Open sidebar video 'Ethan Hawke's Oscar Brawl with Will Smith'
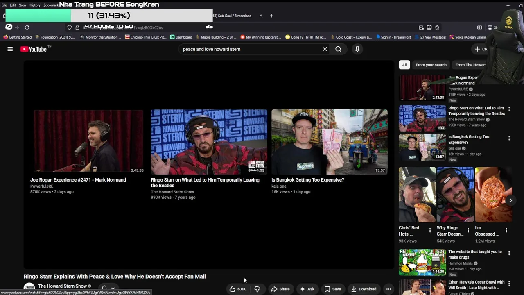524x295 pixels. [476, 285]
